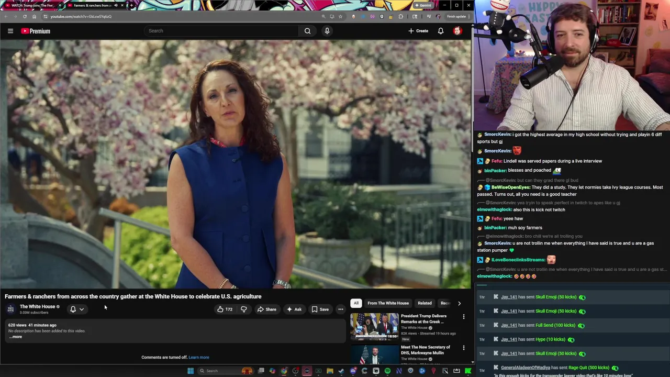Open options for 'Meet The New Secretary' video

point(463,348)
